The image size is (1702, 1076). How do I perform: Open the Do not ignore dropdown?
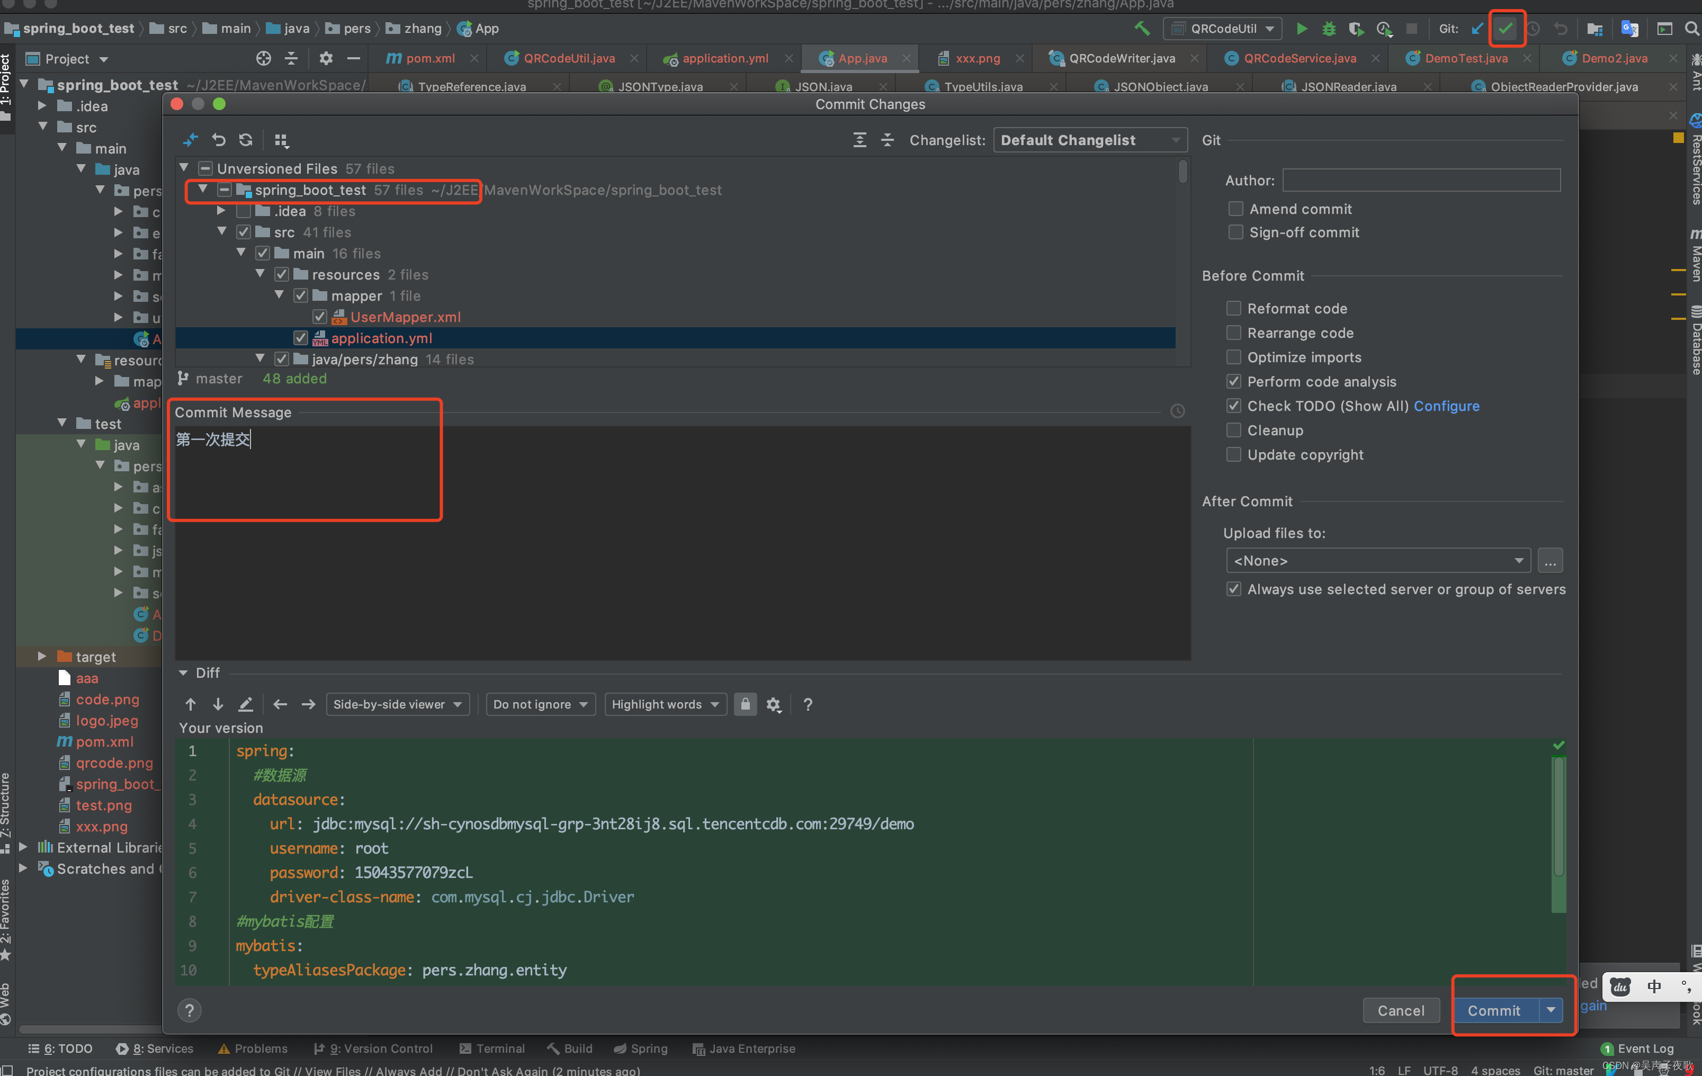coord(541,704)
